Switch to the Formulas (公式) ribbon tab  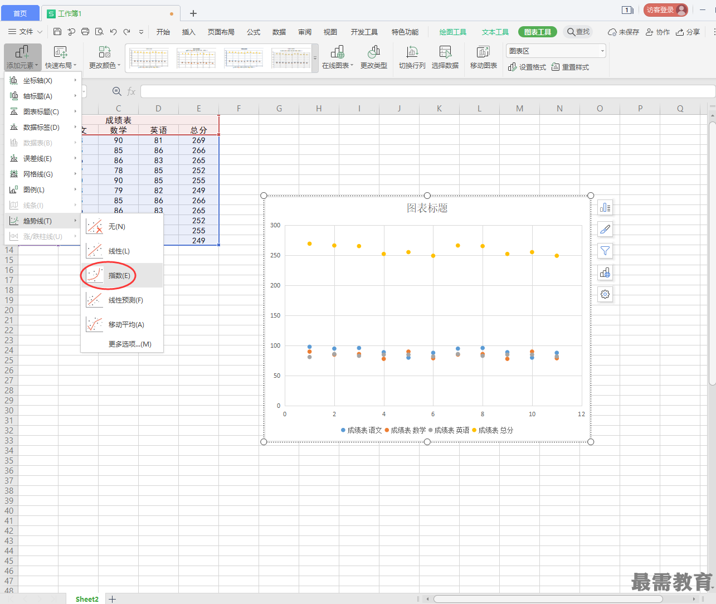[x=254, y=32]
